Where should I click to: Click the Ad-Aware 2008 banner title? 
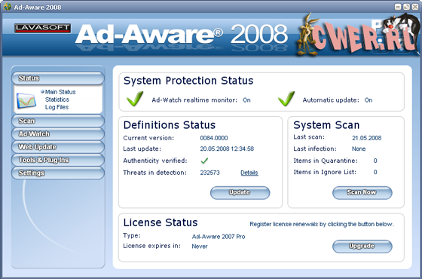pyautogui.click(x=182, y=34)
